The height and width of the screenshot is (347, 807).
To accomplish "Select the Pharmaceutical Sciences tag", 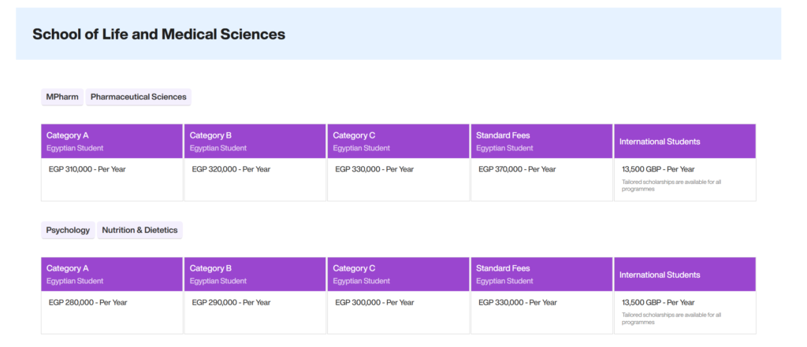I will click(139, 97).
